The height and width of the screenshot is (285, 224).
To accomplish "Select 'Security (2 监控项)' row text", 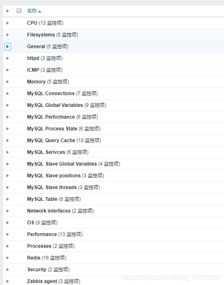I will (x=49, y=270).
